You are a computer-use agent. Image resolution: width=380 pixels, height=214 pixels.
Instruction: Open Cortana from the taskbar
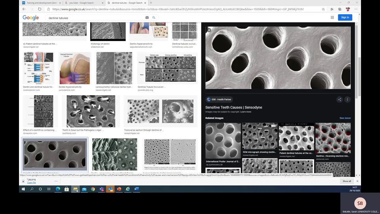[x=40, y=189]
